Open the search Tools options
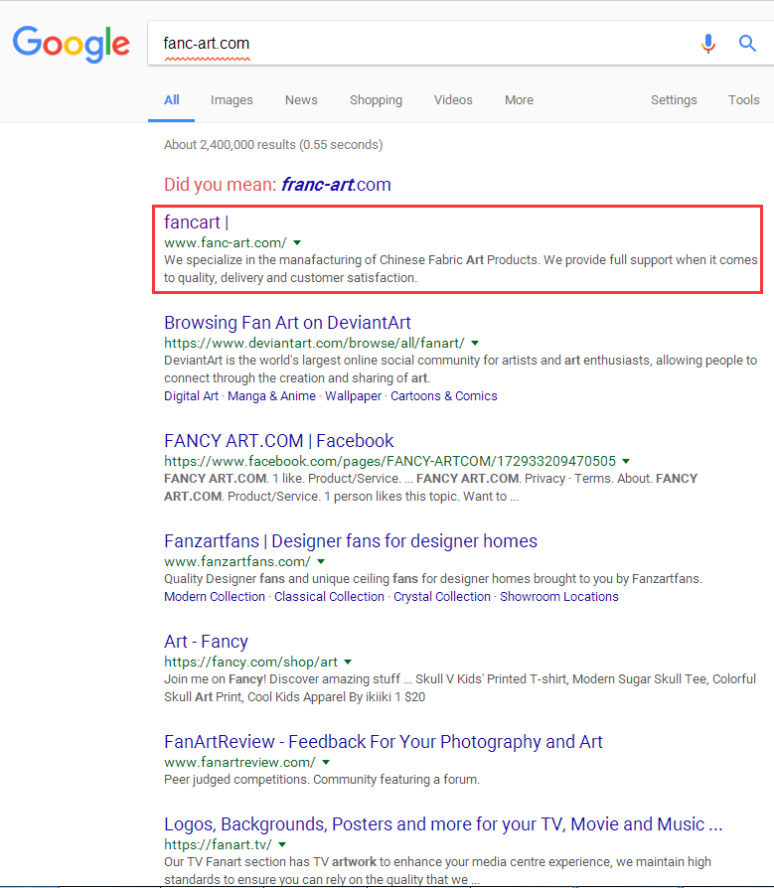This screenshot has height=888, width=774. [x=743, y=100]
